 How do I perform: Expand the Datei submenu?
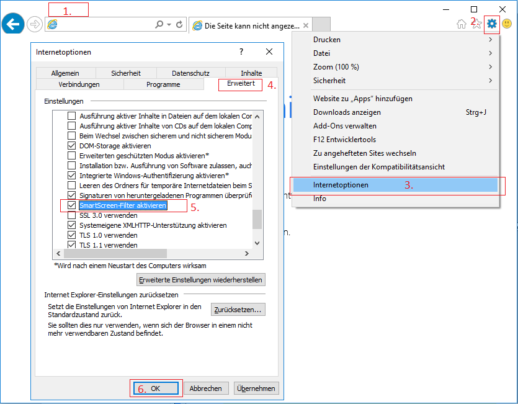[395, 53]
